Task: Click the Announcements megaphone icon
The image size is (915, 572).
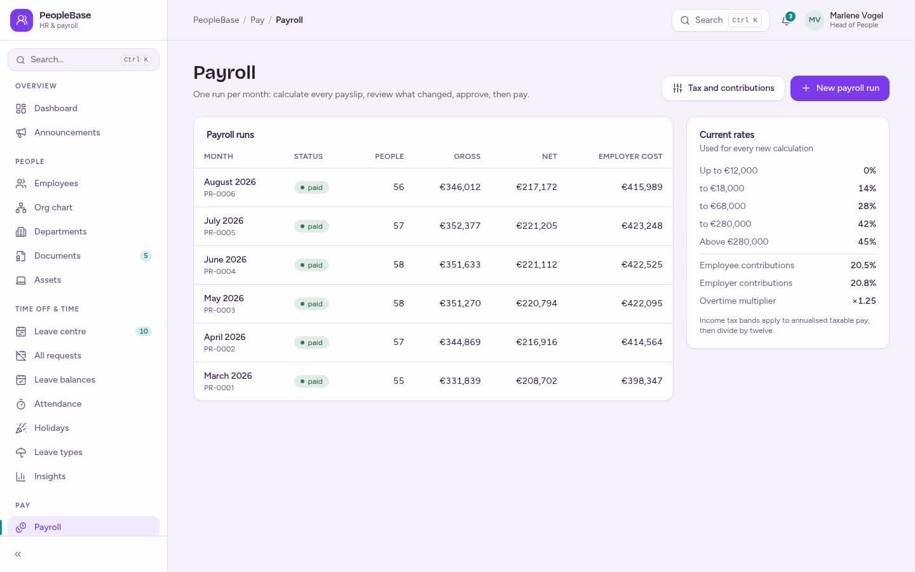Action: [x=21, y=133]
